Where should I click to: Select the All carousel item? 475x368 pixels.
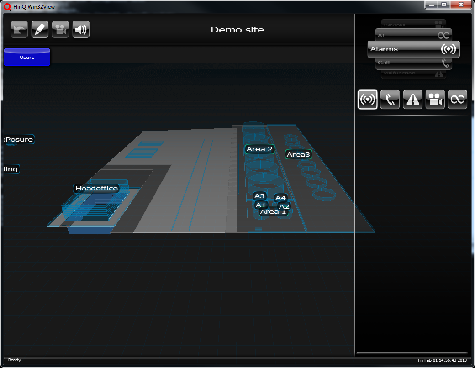(413, 35)
